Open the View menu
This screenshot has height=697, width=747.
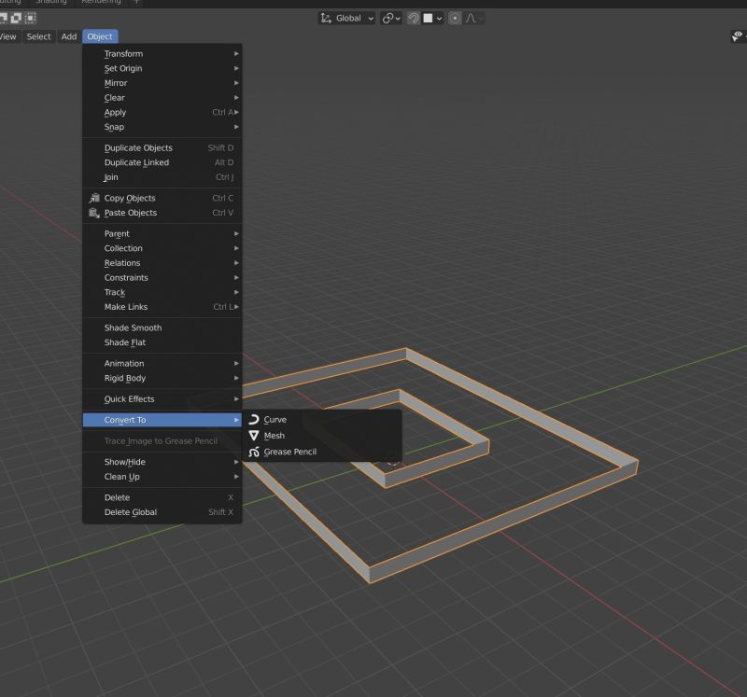[x=8, y=36]
